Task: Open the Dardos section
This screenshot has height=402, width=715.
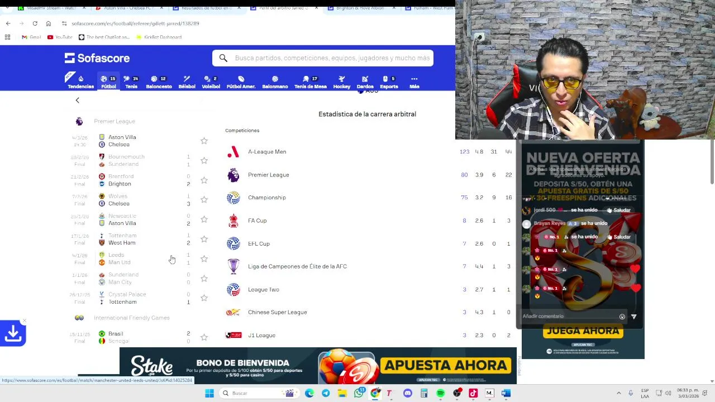Action: click(x=365, y=82)
